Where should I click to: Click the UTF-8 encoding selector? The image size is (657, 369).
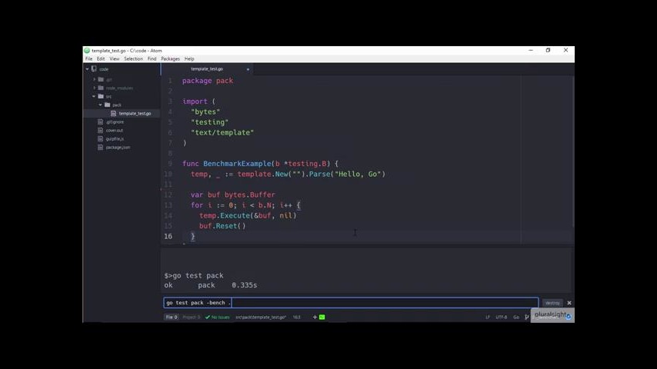pyautogui.click(x=501, y=317)
